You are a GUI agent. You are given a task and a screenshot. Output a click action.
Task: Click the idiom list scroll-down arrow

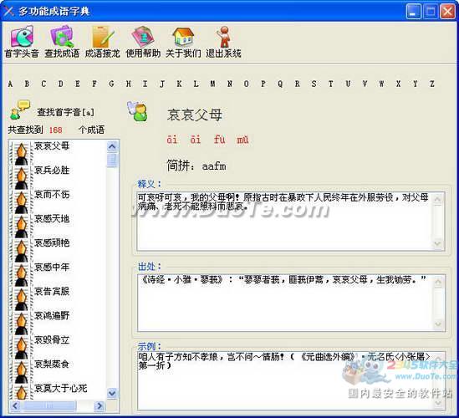(x=112, y=393)
